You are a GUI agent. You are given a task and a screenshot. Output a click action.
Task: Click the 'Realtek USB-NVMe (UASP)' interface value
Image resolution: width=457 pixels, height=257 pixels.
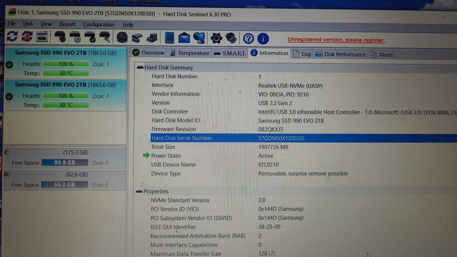(x=290, y=86)
